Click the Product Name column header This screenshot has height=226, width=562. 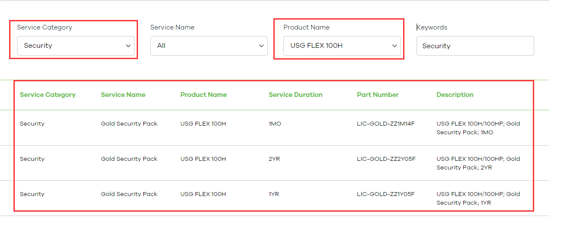[203, 95]
